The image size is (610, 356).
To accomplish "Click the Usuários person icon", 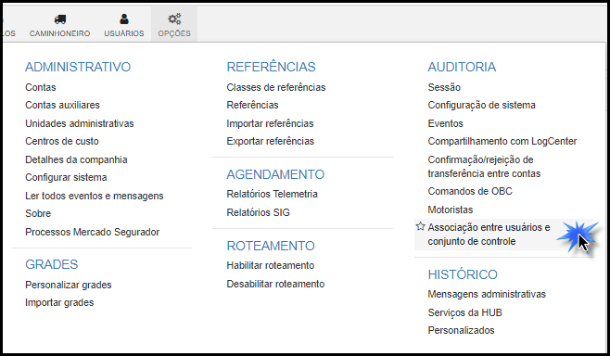I will point(124,19).
